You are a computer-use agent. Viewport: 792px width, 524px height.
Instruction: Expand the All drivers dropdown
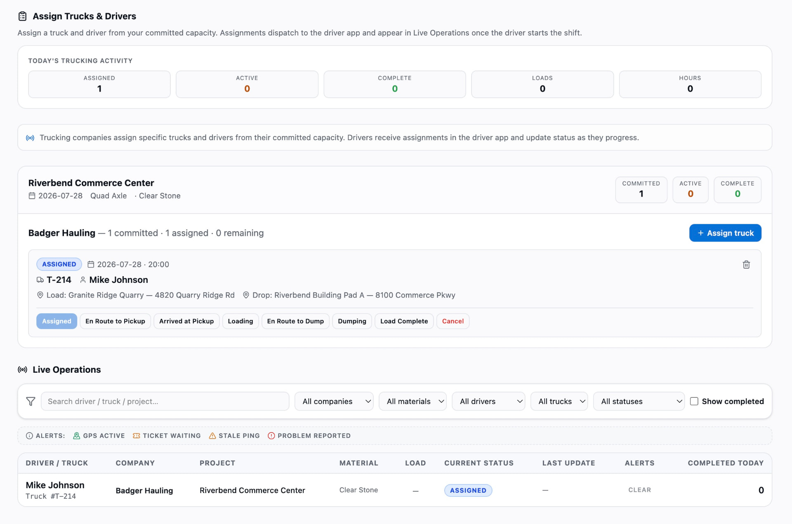click(488, 402)
